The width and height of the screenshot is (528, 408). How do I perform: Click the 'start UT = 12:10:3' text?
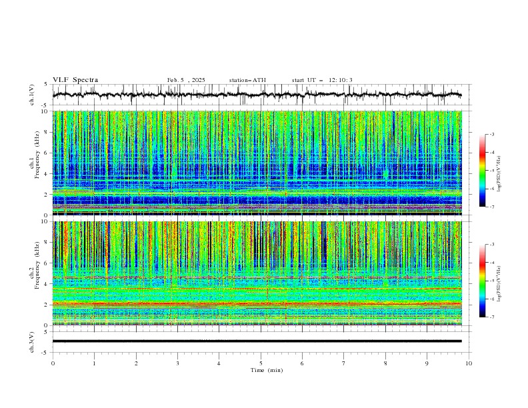322,80
